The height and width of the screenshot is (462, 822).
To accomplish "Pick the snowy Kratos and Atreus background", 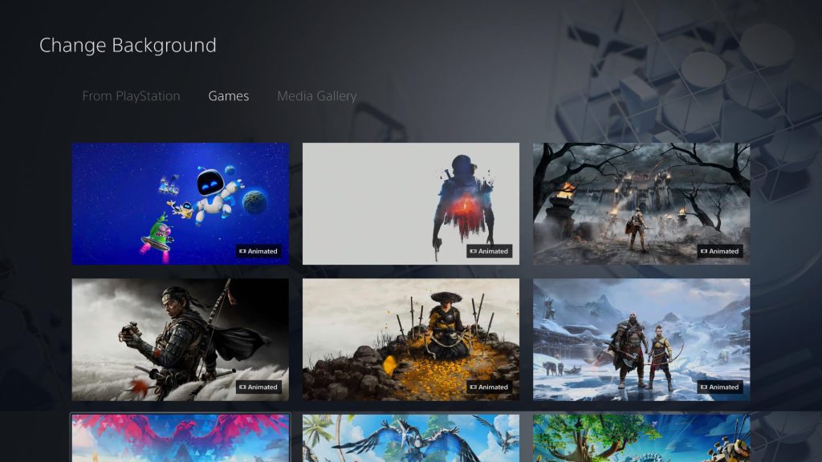I will (641, 339).
